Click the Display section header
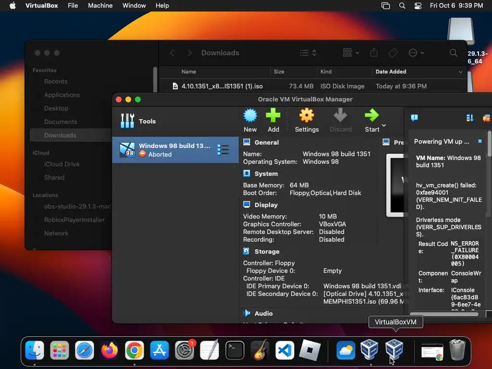This screenshot has height=369, width=492. [266, 205]
